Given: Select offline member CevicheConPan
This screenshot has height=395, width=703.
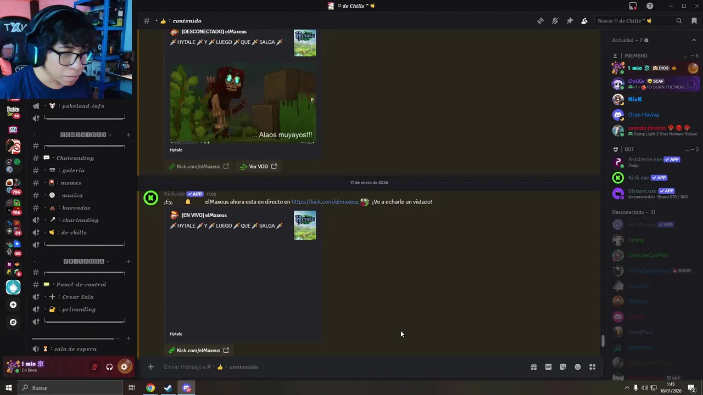Looking at the screenshot, I should click(x=655, y=255).
